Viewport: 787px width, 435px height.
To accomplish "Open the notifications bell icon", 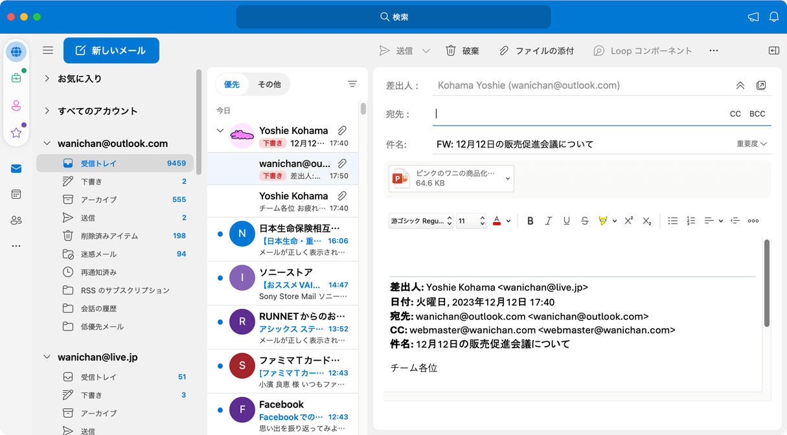I will 774,17.
